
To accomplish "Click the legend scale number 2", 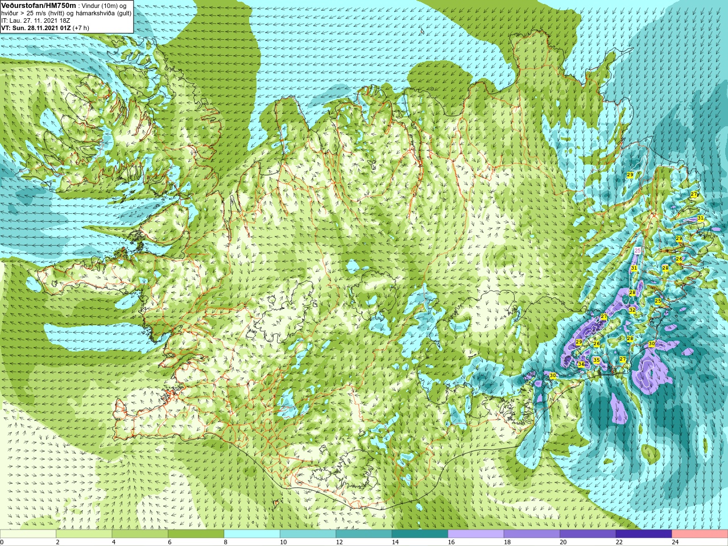I will tap(57, 542).
